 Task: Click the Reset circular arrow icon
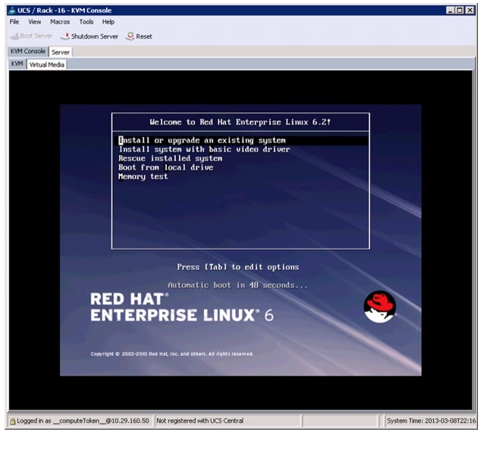[x=130, y=36]
